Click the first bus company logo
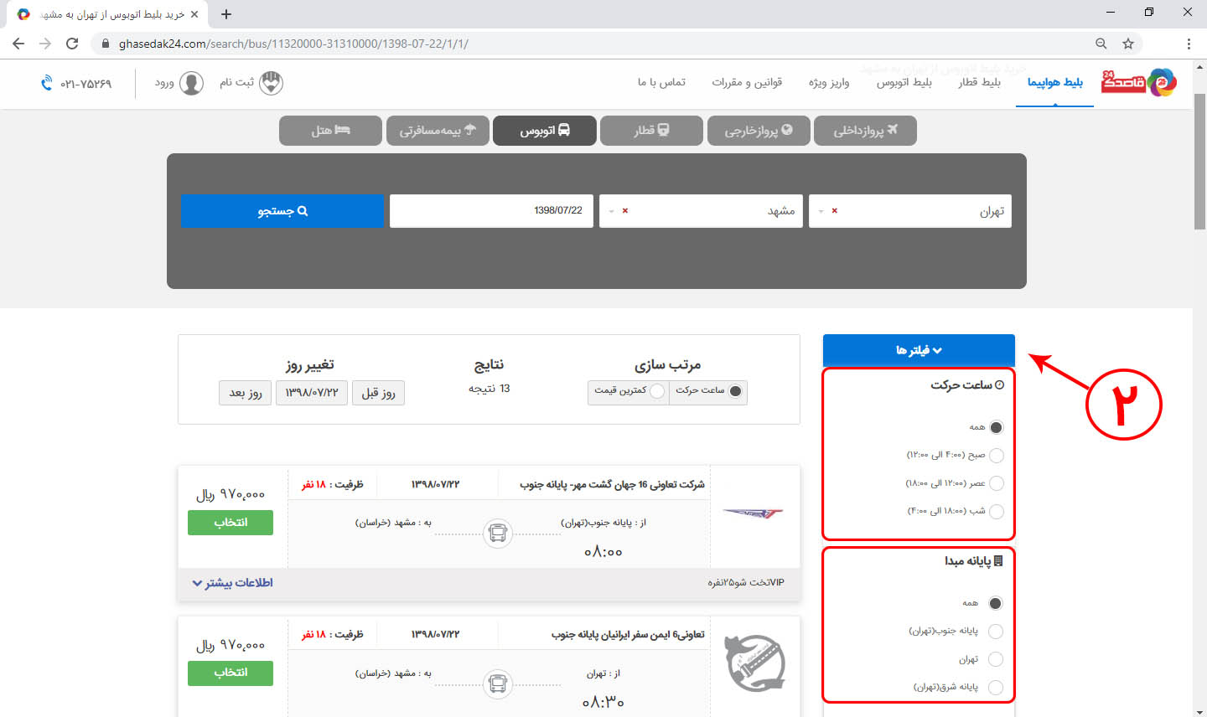This screenshot has width=1207, height=717. [753, 513]
